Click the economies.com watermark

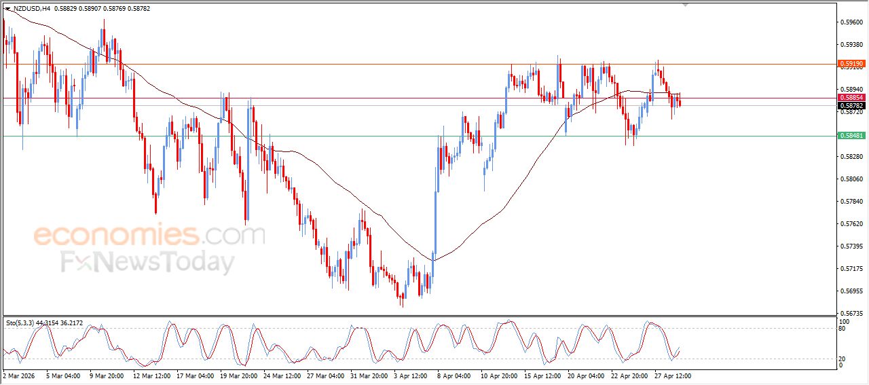click(149, 236)
